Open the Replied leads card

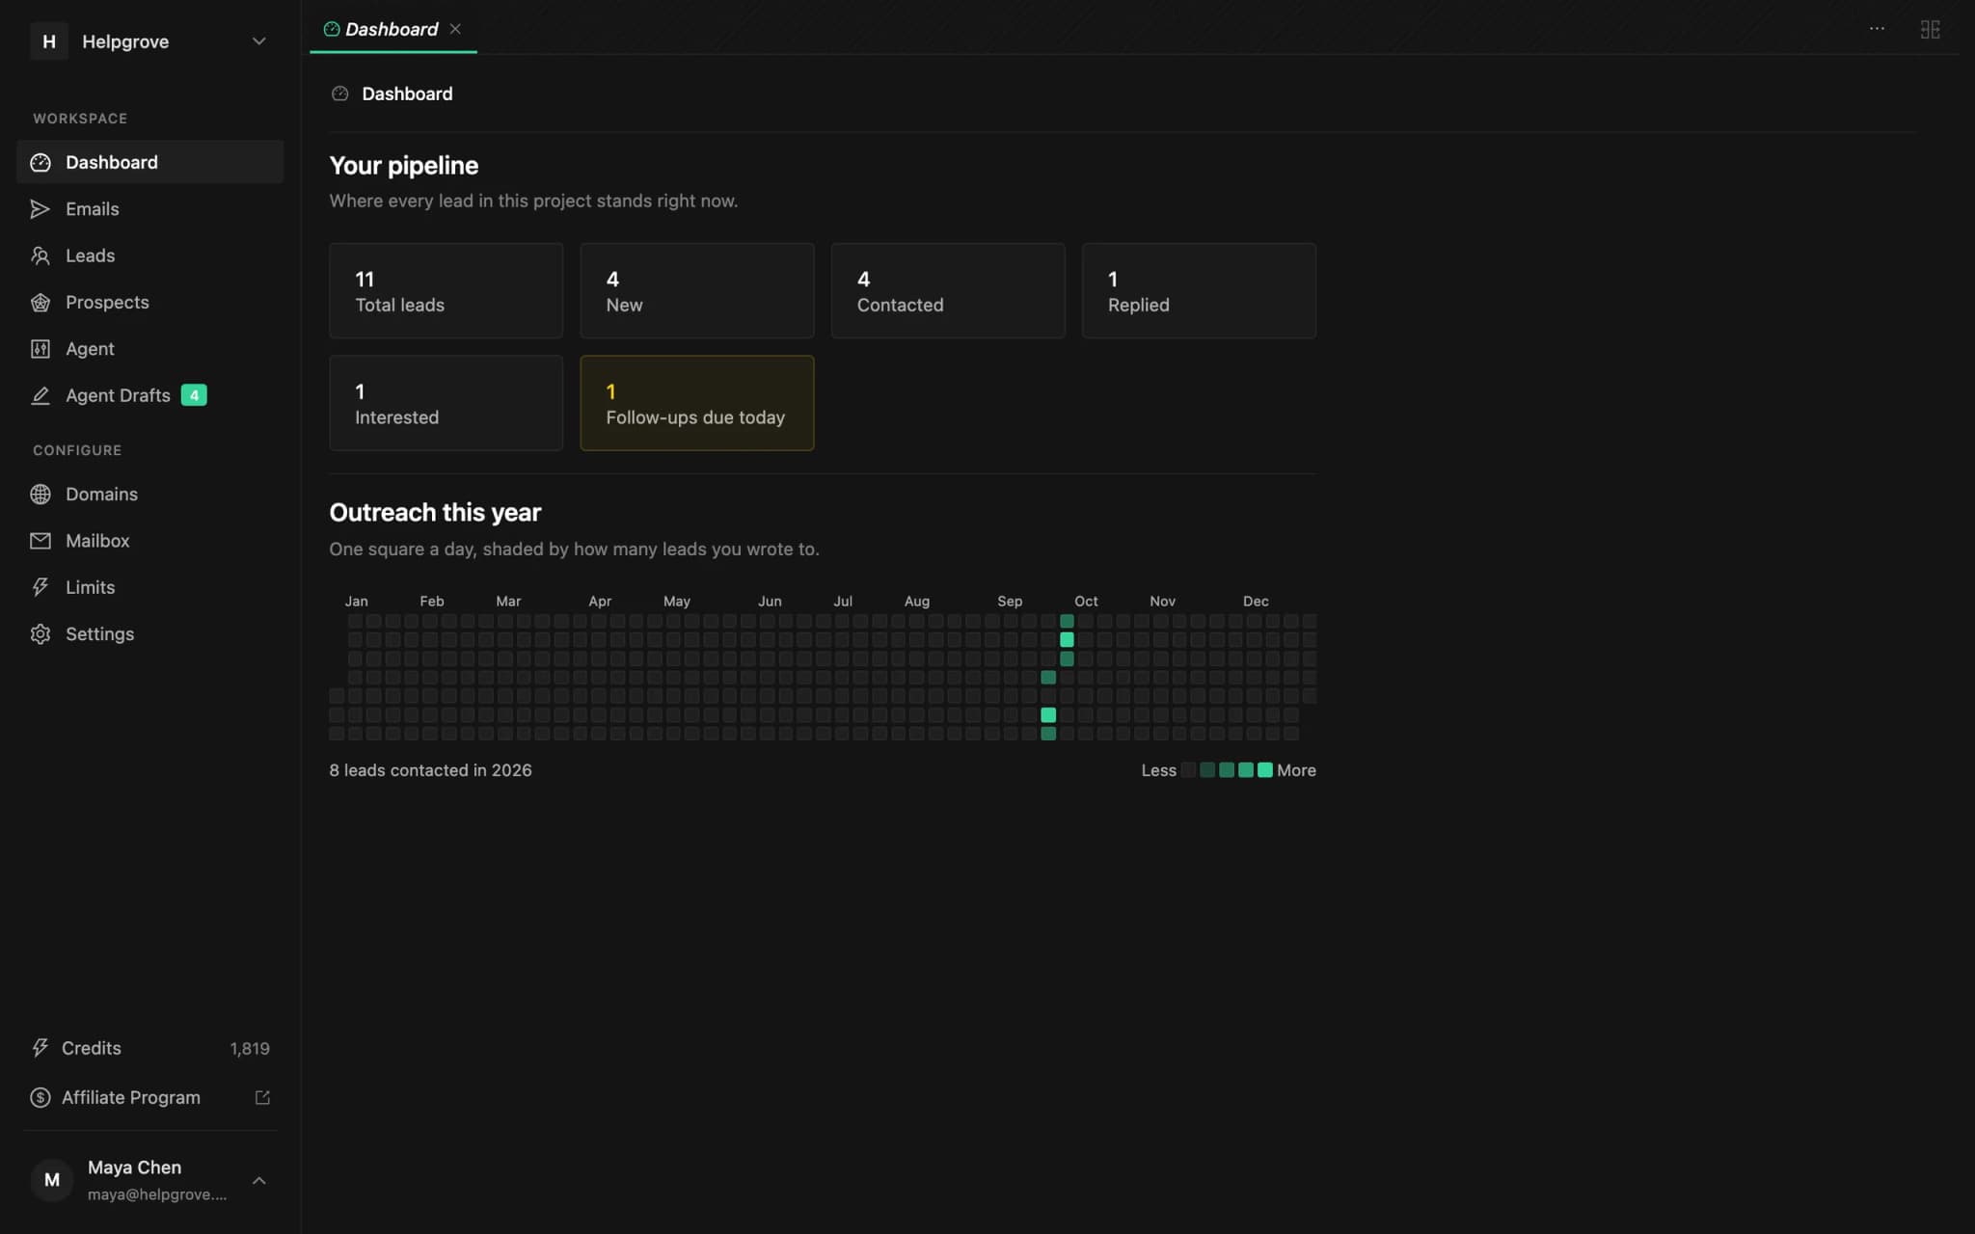pyautogui.click(x=1199, y=290)
